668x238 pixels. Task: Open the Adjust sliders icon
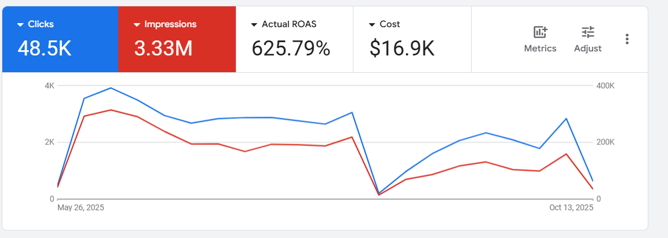(588, 32)
